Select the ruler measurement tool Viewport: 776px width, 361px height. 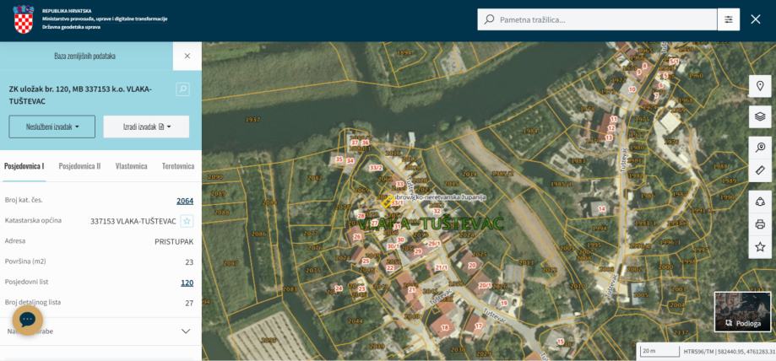[760, 170]
